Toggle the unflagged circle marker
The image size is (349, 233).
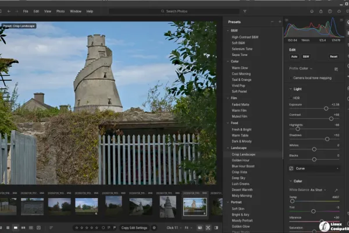coord(103,228)
